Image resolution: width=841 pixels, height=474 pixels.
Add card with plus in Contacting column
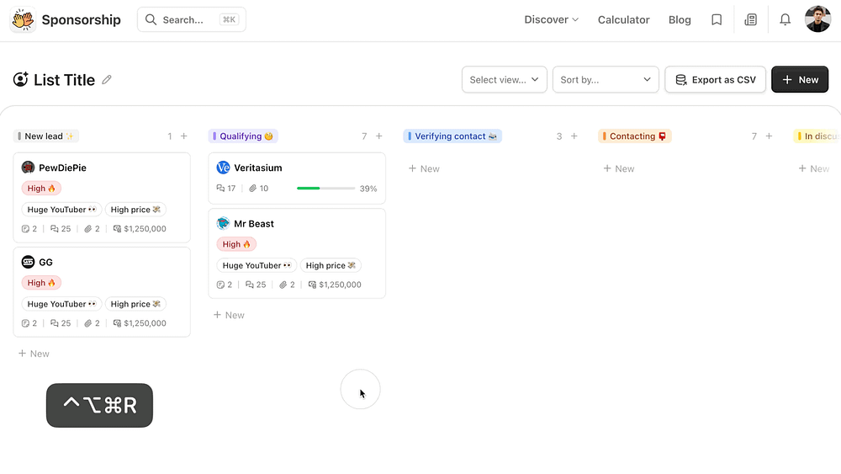pyautogui.click(x=770, y=136)
